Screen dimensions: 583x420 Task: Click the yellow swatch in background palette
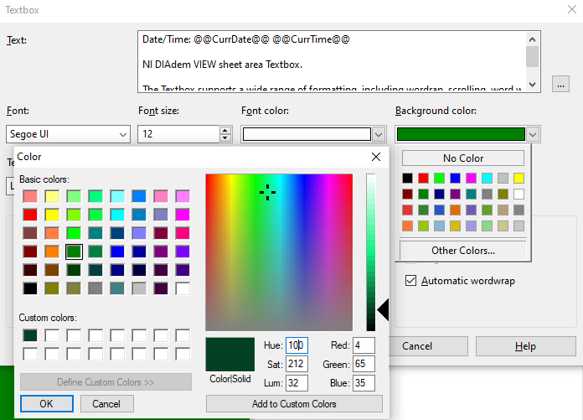[519, 178]
